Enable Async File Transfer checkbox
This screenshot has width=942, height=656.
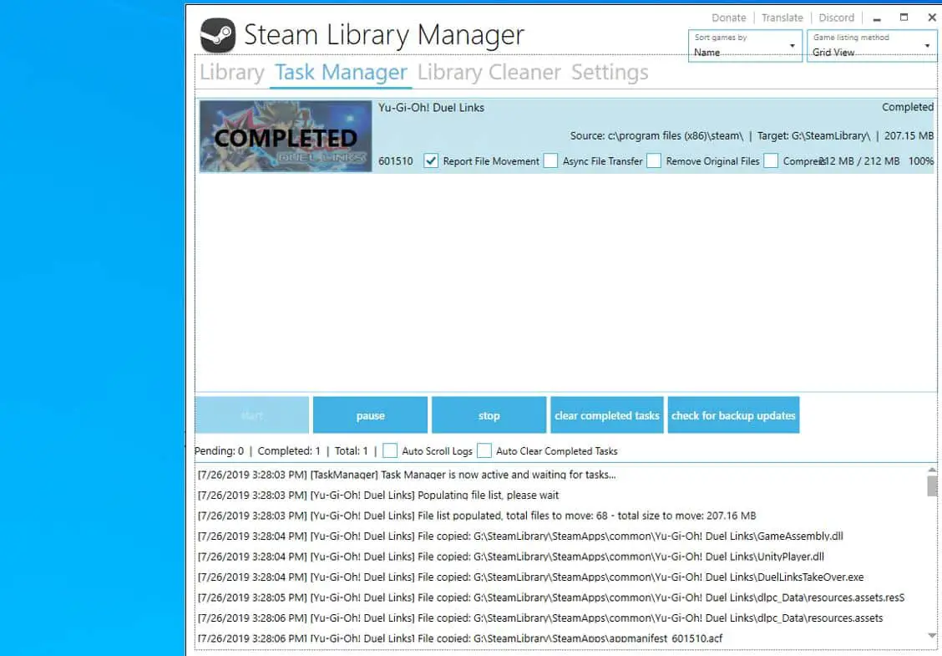(550, 160)
